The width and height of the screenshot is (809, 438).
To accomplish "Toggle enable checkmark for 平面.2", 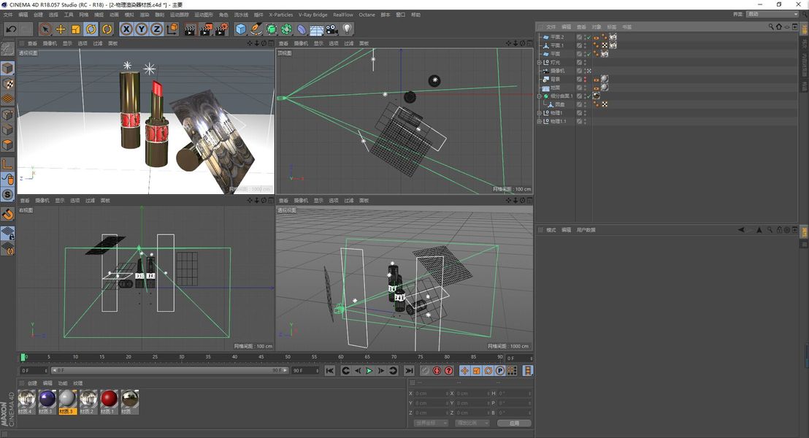I will (x=588, y=37).
